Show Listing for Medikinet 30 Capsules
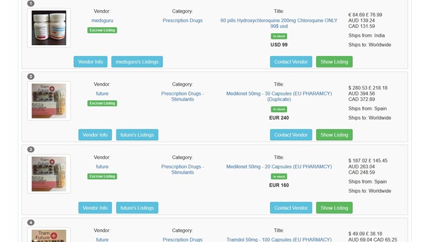Viewport: 429px width, 242px height. click(335, 135)
